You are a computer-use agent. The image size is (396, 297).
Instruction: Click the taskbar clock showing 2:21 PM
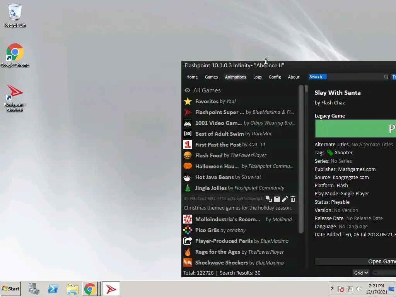coord(376,288)
